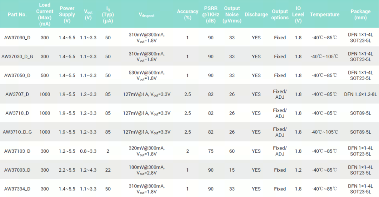This screenshot has width=379, height=197.
Task: Click SOT23-5L package in AW37334_D row
Action: coord(360,192)
